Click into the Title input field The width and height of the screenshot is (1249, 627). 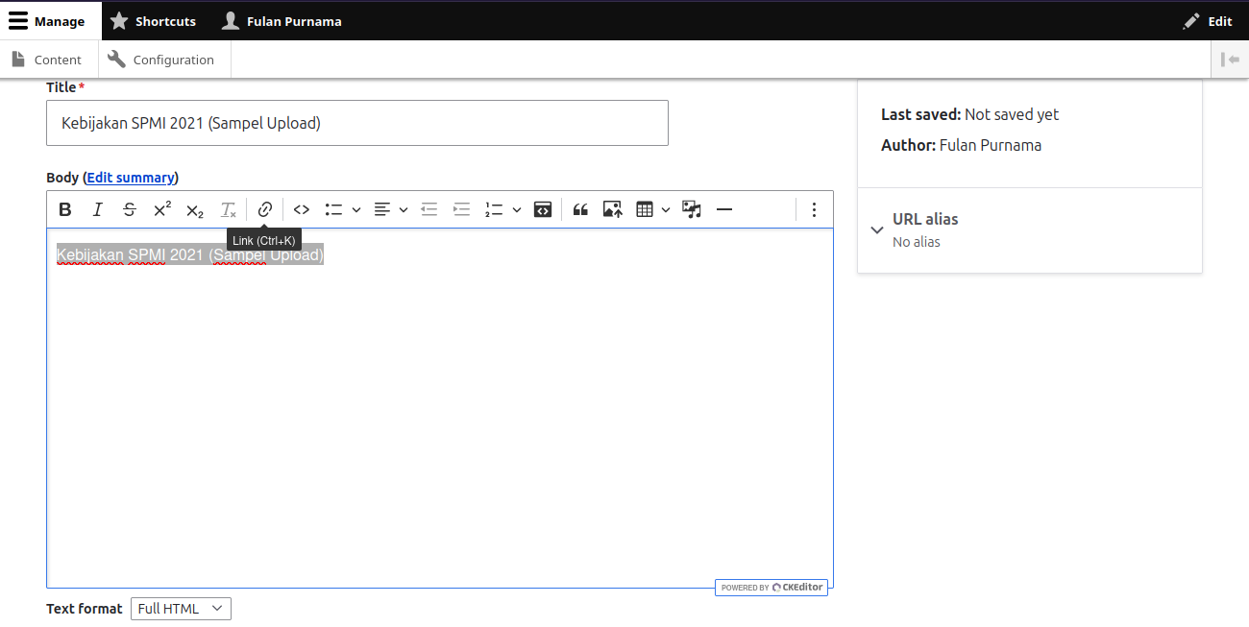point(357,123)
